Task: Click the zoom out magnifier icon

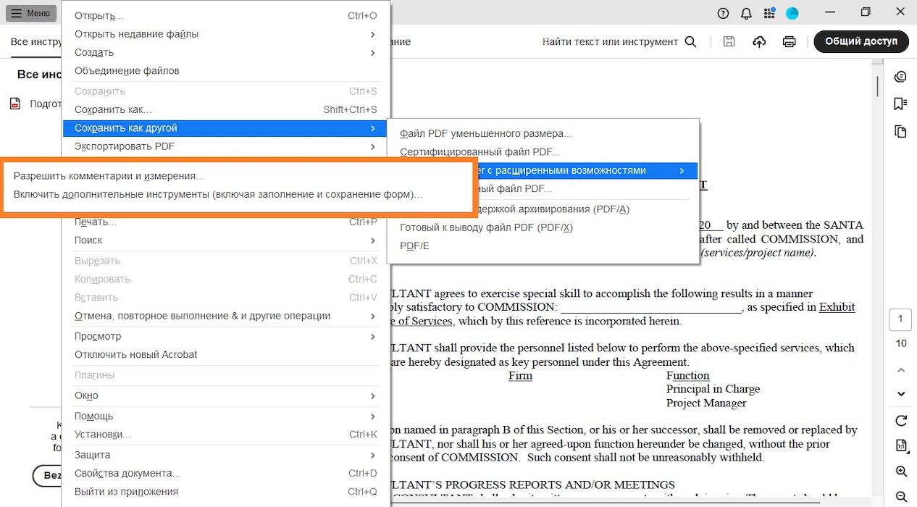Action: coord(901,497)
